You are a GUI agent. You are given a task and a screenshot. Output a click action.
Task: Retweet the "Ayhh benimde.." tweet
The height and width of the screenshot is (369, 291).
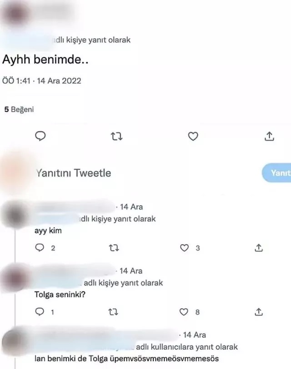116,136
